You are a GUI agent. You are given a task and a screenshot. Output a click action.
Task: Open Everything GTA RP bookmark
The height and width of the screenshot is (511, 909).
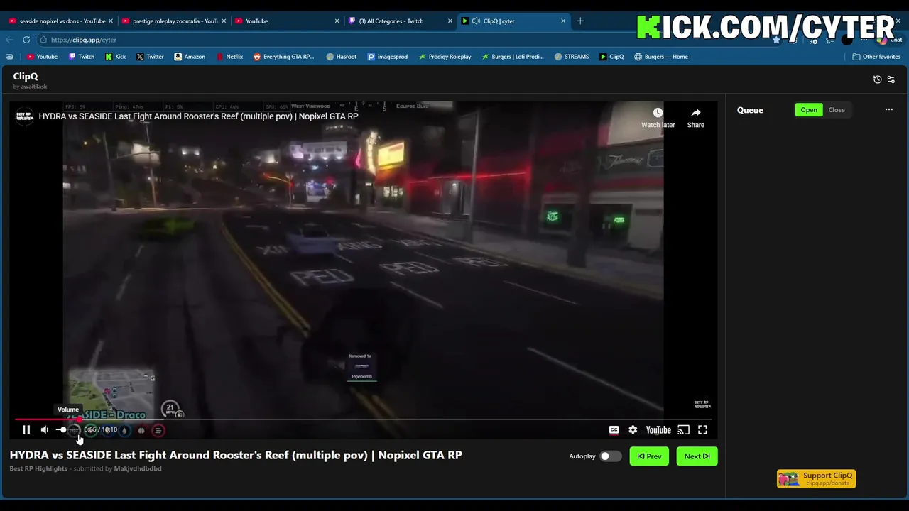[x=283, y=57]
